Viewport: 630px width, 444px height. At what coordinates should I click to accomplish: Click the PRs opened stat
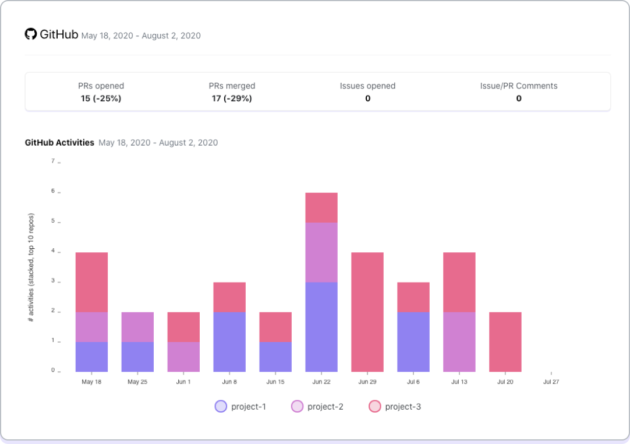101,92
